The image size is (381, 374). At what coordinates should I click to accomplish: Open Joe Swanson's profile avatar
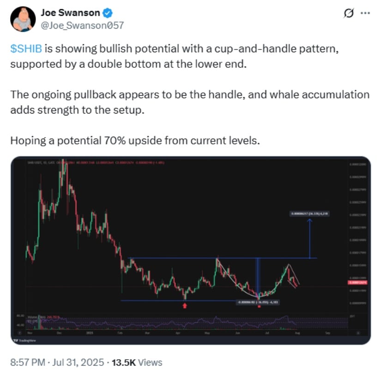(x=23, y=19)
